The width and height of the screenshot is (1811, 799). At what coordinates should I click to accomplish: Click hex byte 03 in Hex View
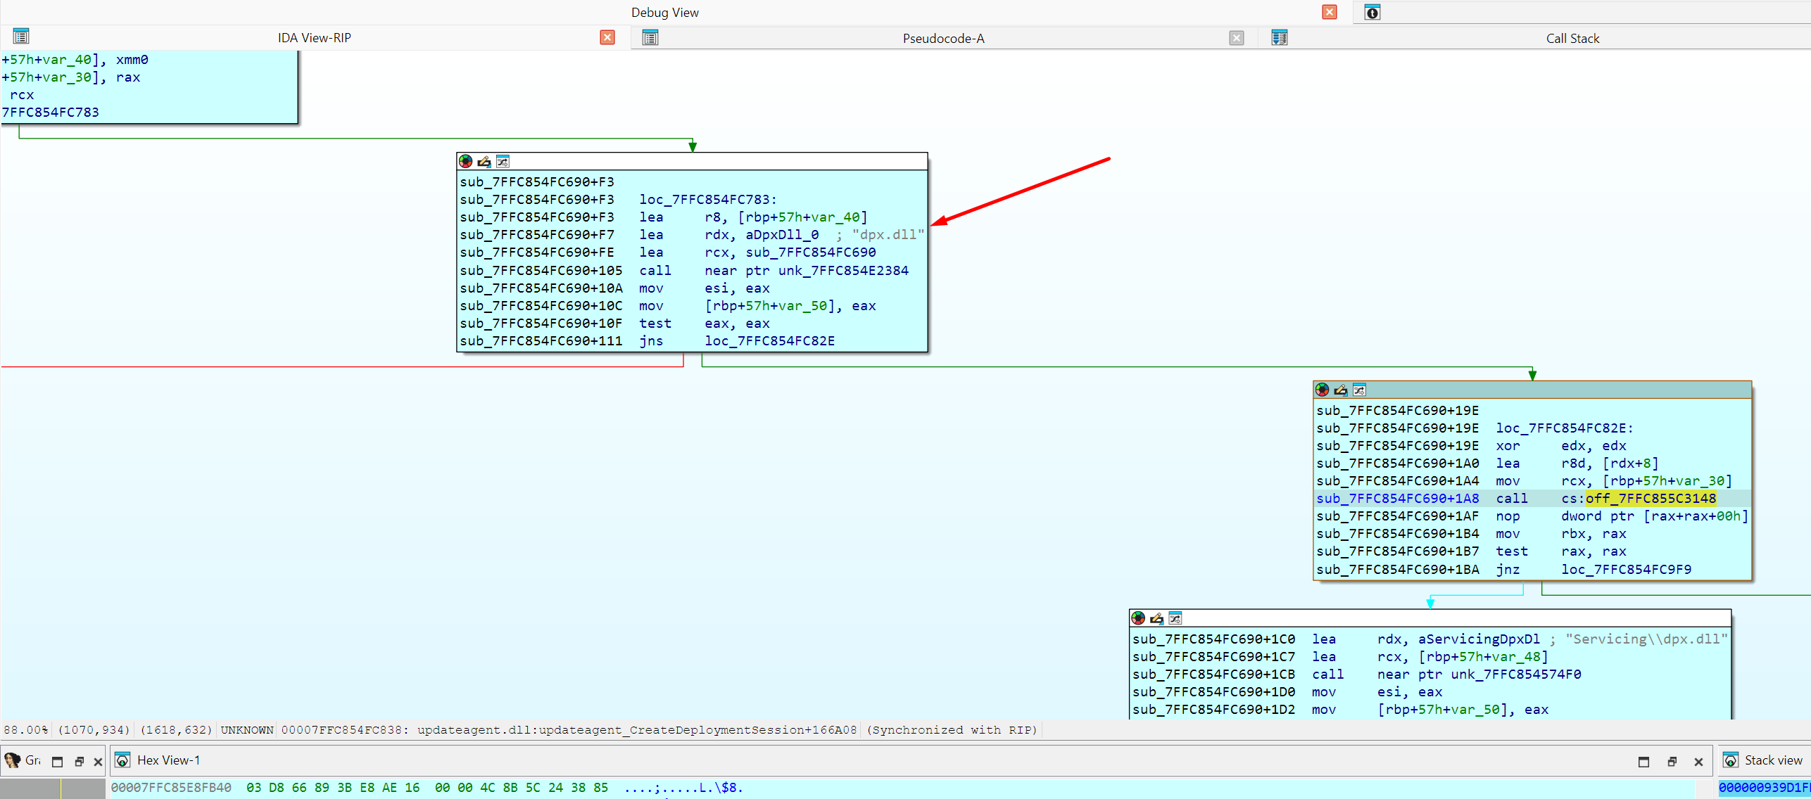[253, 788]
